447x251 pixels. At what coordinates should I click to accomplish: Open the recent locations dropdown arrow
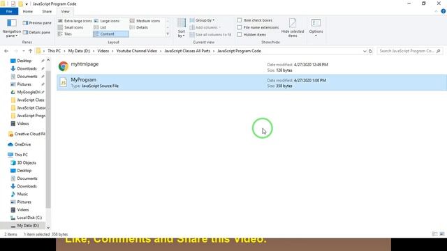click(23, 51)
